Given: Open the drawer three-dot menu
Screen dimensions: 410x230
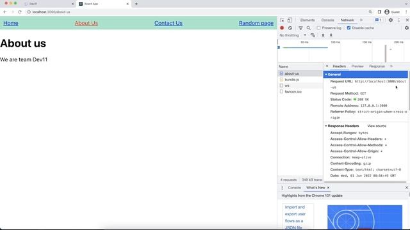Looking at the screenshot, I should click(282, 188).
